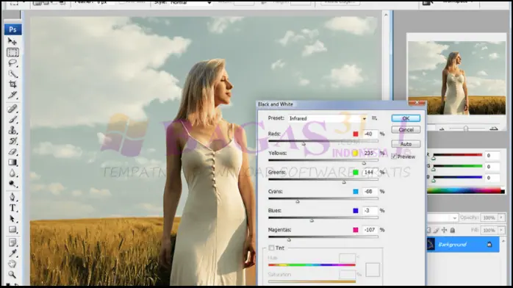Select the Brush tool
This screenshot has width=513, height=288.
pyautogui.click(x=12, y=119)
